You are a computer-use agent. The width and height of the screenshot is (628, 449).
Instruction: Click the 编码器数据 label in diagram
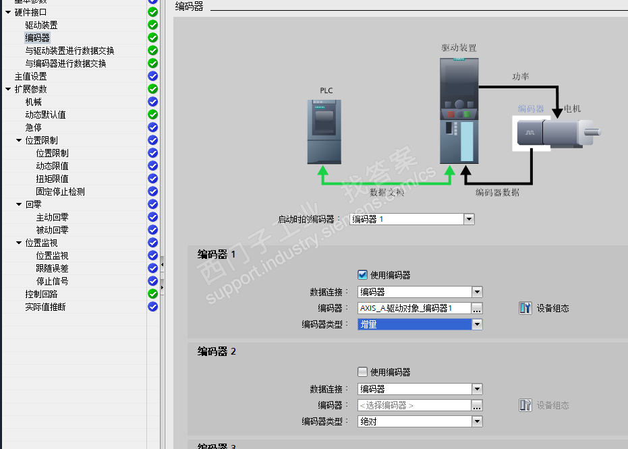click(497, 193)
